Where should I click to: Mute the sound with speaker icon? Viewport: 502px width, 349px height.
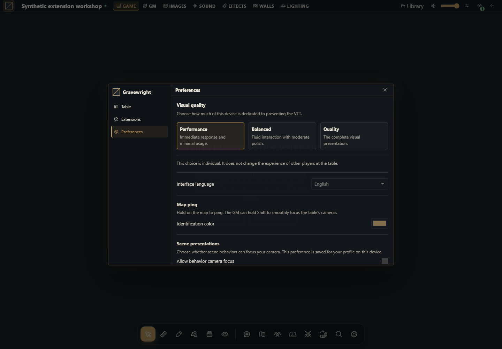point(433,6)
